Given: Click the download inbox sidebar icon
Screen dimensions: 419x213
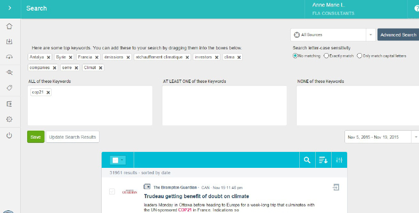Looking at the screenshot, I should [10, 41].
